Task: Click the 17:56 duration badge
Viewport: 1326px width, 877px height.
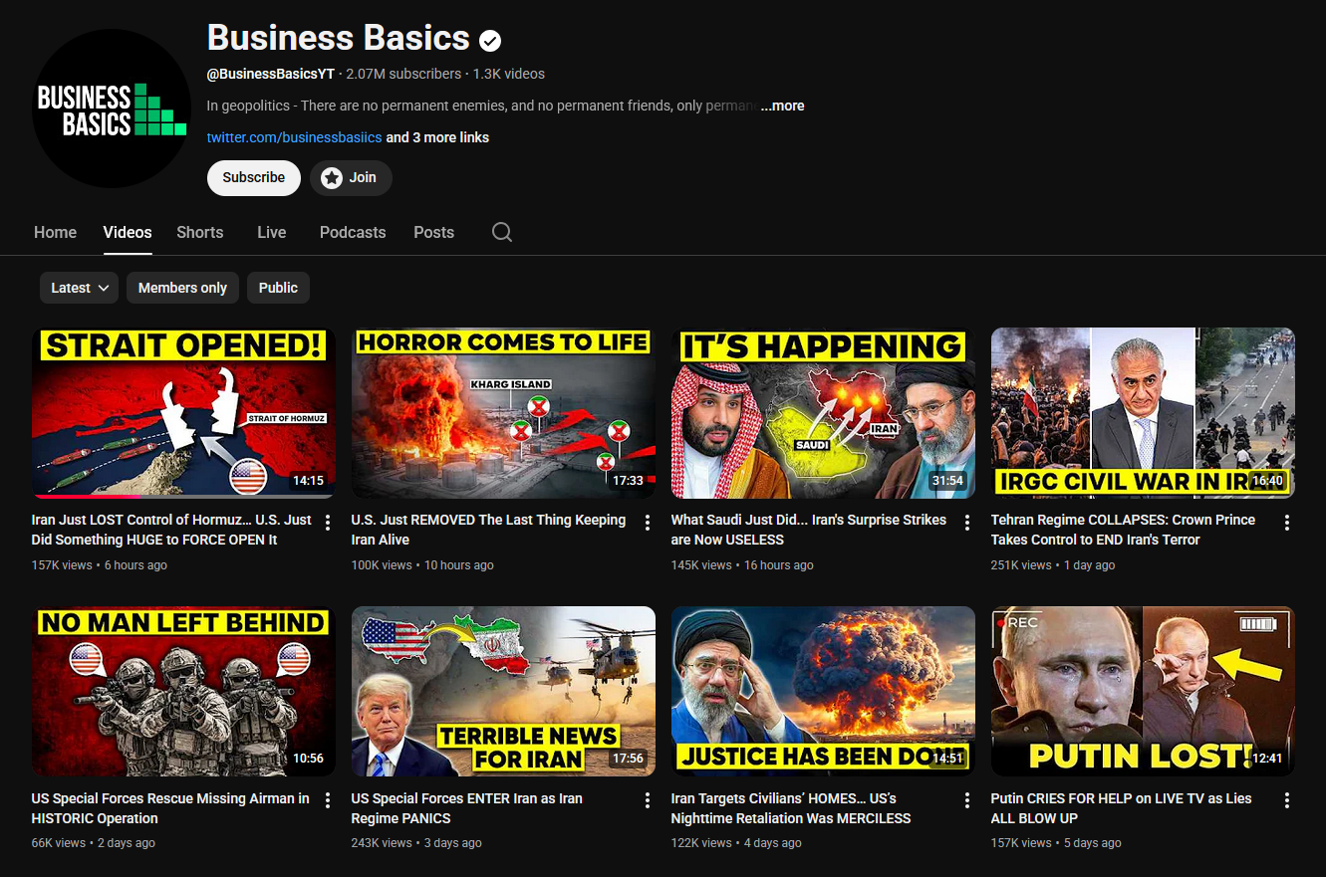Action: [628, 759]
